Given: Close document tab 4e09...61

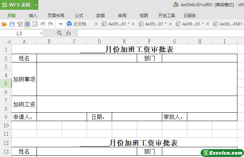Looking at the screenshot, I should coord(207,24).
